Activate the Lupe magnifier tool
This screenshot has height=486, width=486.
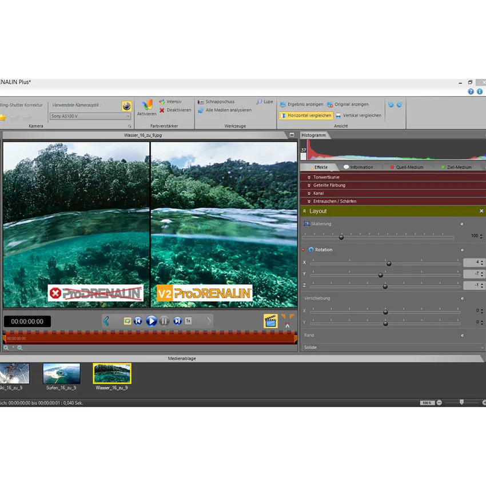tap(265, 102)
